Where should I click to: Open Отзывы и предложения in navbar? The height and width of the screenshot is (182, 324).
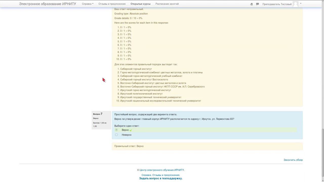pyautogui.click(x=112, y=4)
